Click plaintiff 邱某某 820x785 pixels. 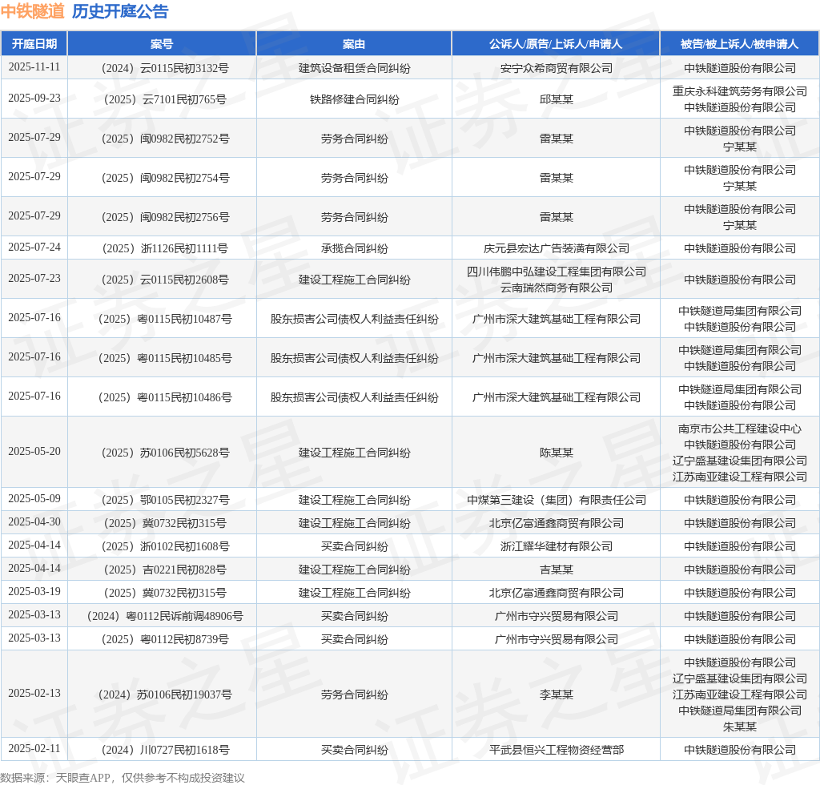(x=556, y=99)
